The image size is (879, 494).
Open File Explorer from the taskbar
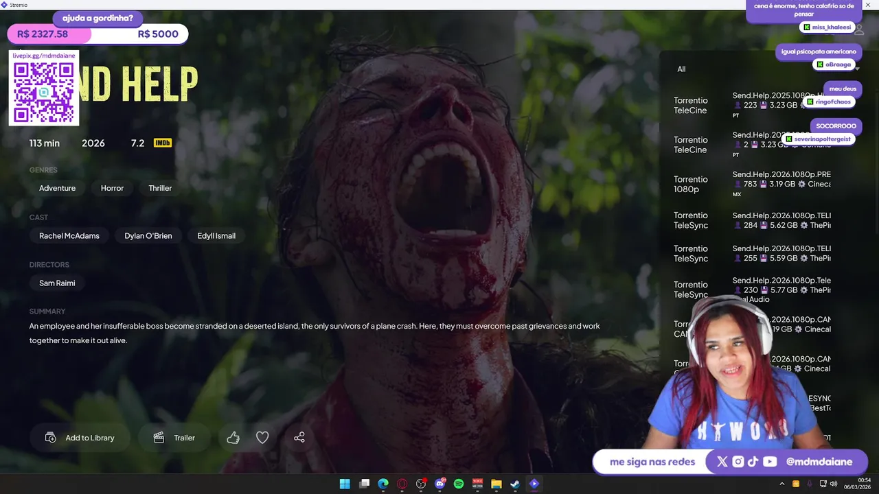click(x=496, y=484)
